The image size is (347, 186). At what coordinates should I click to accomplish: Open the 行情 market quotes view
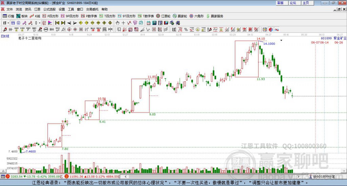pyautogui.click(x=8, y=16)
